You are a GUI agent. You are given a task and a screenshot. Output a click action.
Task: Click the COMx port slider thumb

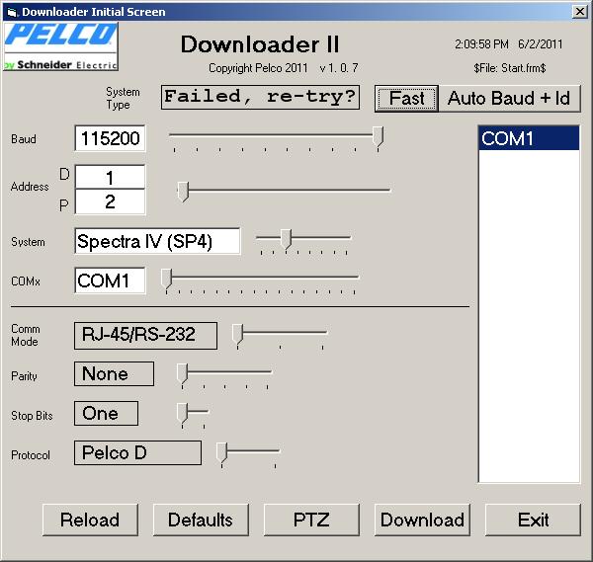coord(166,279)
